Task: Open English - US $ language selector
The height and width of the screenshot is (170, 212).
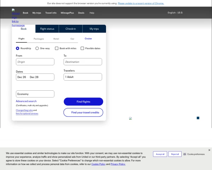Action: click(x=175, y=13)
